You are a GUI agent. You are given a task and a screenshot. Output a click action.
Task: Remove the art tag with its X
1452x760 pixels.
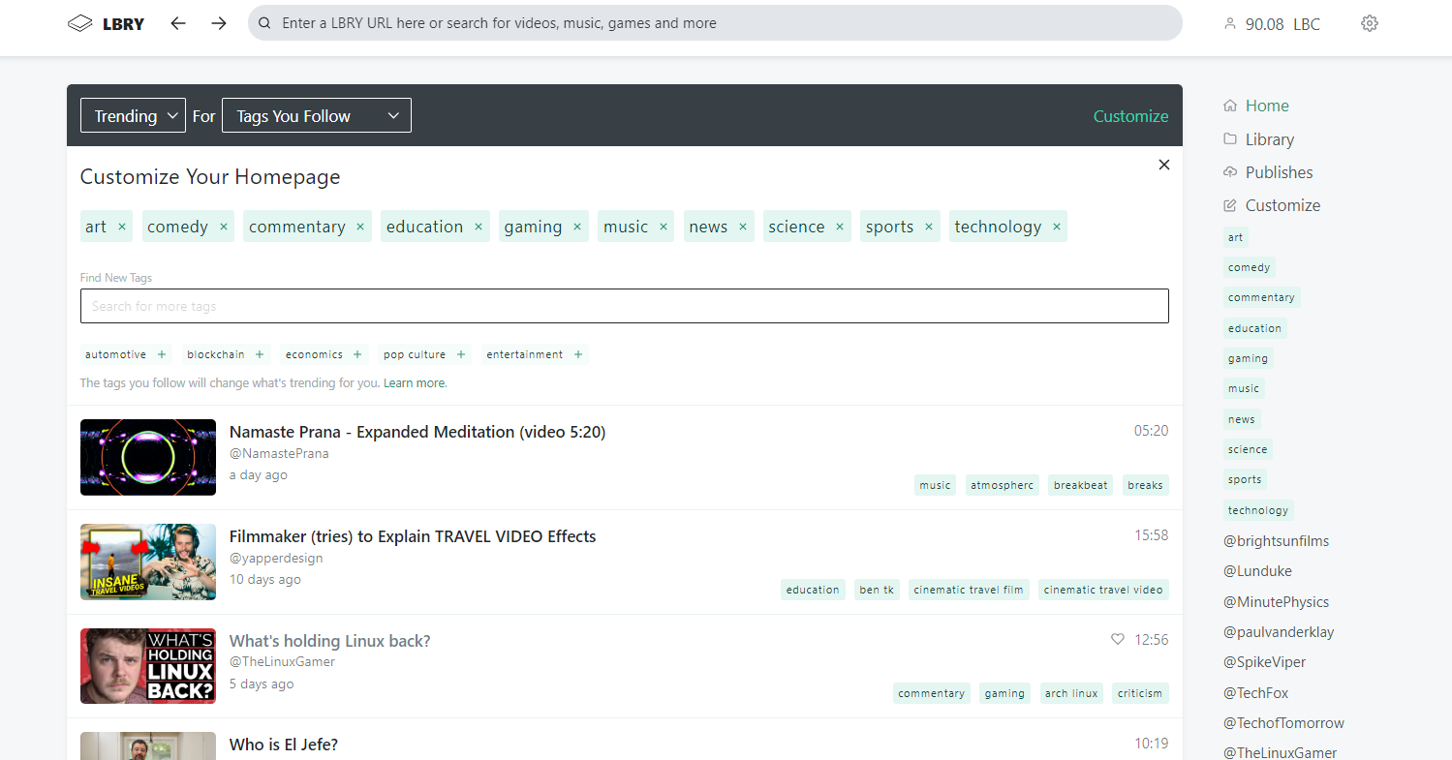[x=122, y=227]
